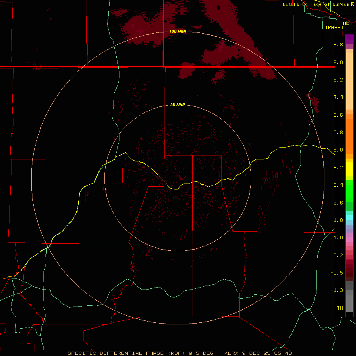
Task: Click the 100 NMI range ring label
Action: [x=178, y=31]
